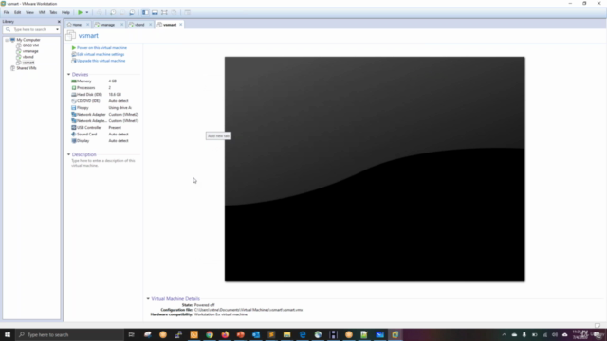
Task: Open Firefox from the taskbar
Action: pyautogui.click(x=225, y=334)
